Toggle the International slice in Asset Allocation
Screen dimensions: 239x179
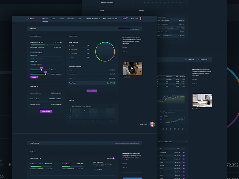coord(70,49)
